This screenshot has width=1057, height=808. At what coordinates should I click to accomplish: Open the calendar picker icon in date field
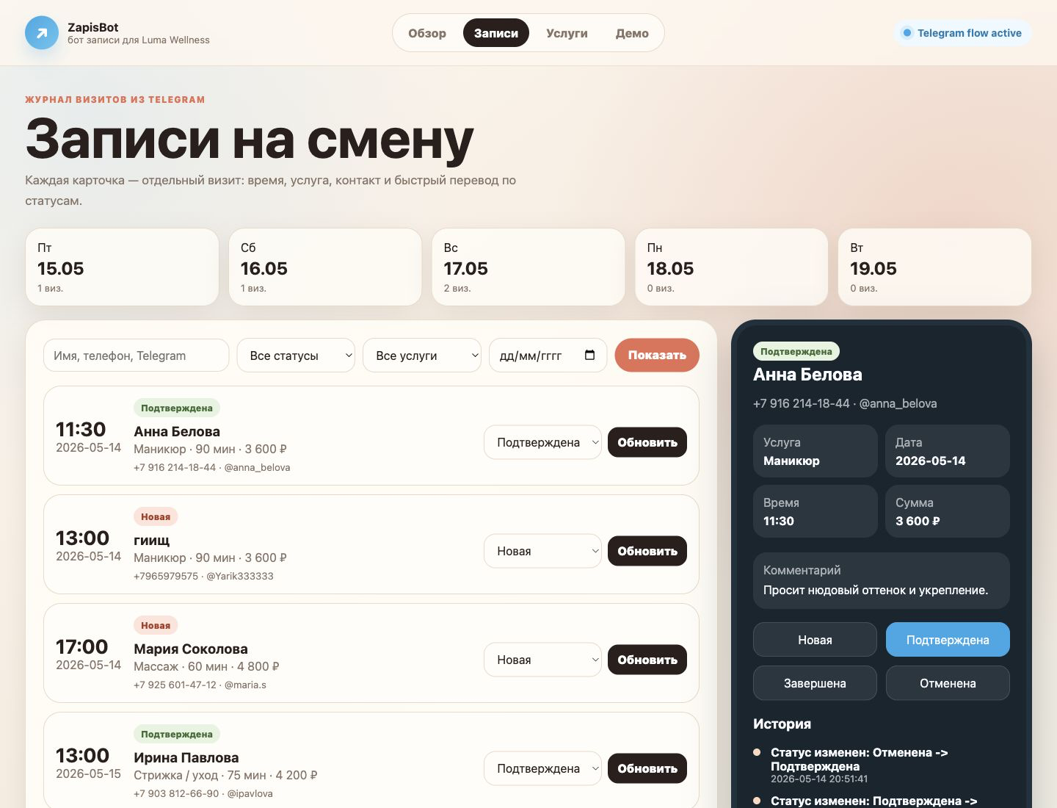(x=589, y=356)
